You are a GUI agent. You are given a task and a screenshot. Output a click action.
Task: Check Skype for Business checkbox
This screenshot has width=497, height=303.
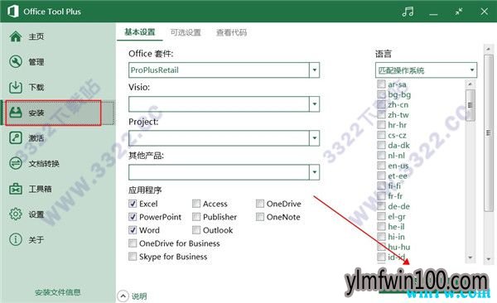click(x=133, y=257)
